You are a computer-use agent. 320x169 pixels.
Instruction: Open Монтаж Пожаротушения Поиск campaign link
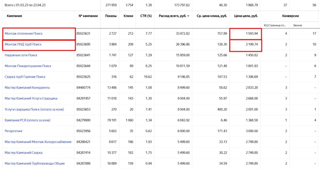[28, 66]
